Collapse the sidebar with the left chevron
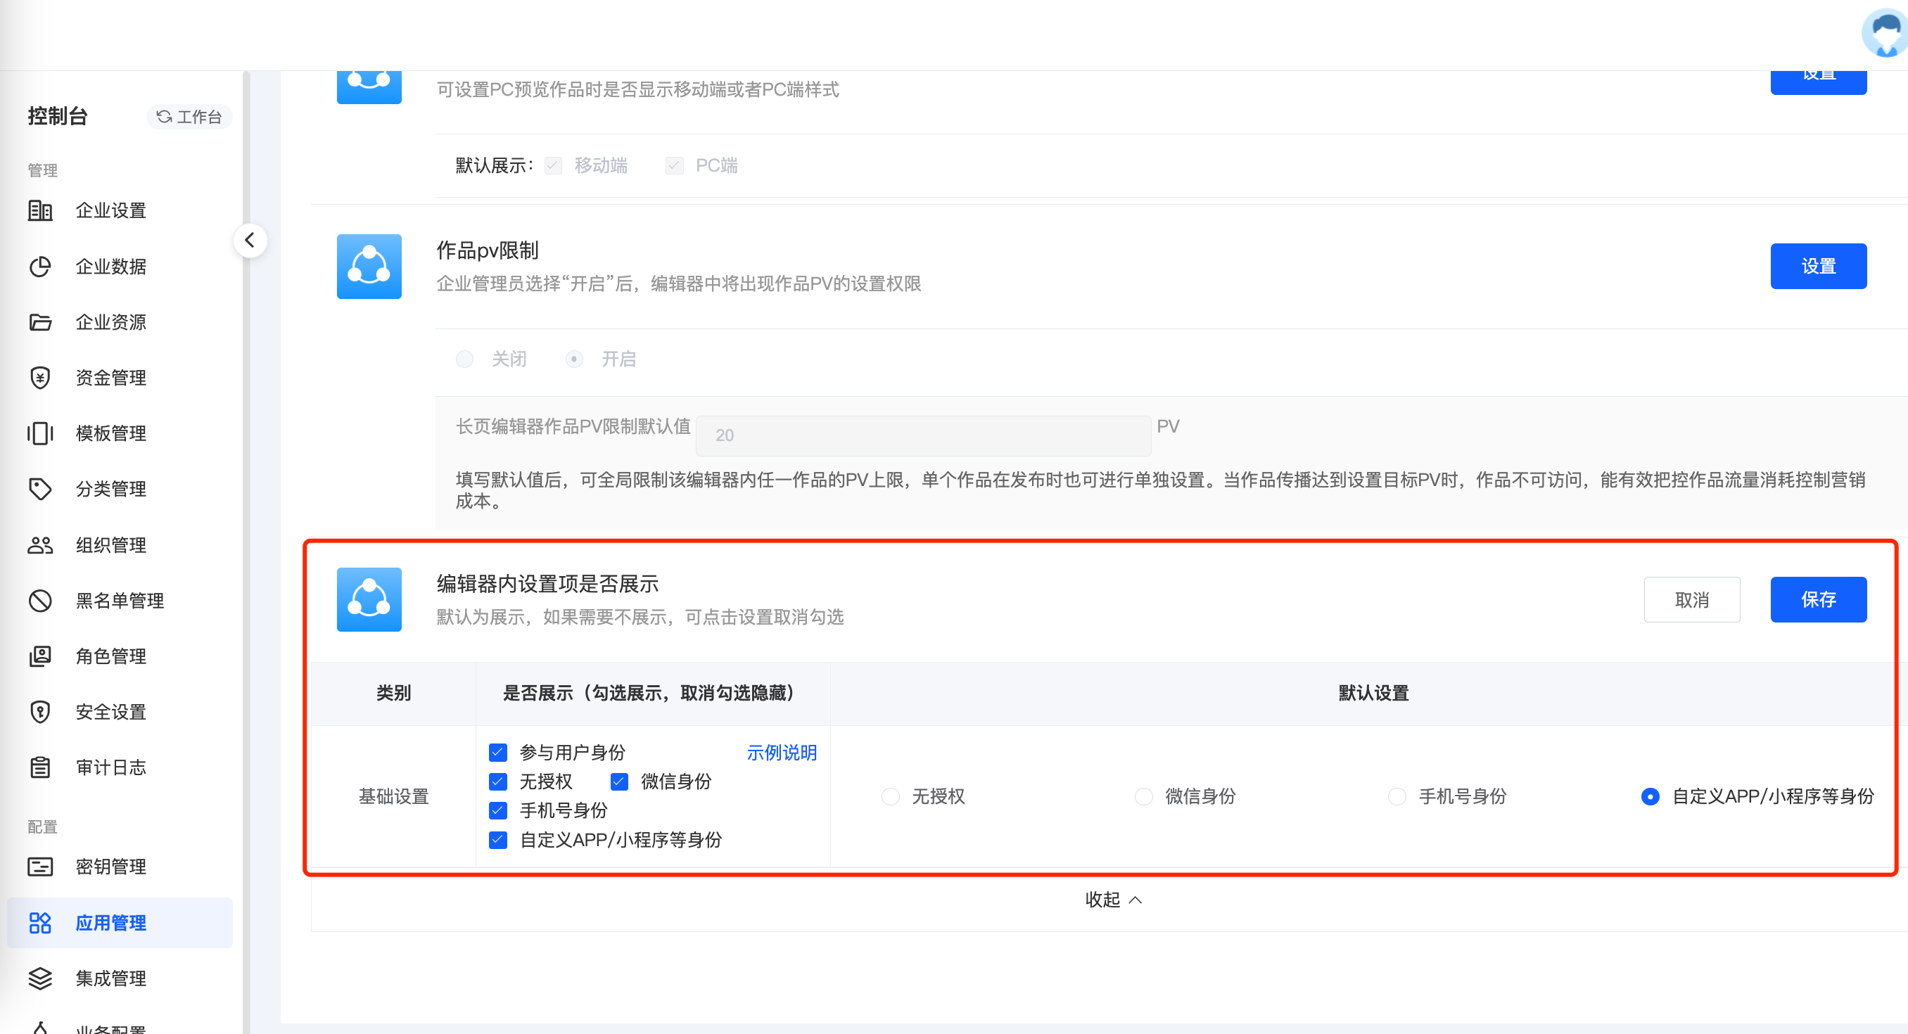 tap(250, 241)
